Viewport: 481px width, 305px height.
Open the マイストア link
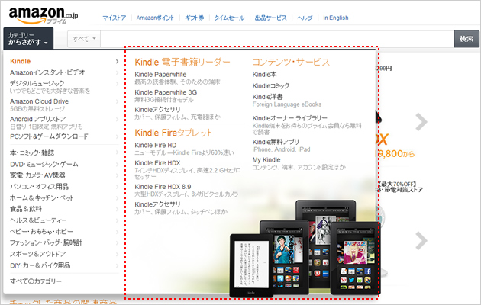(x=114, y=18)
